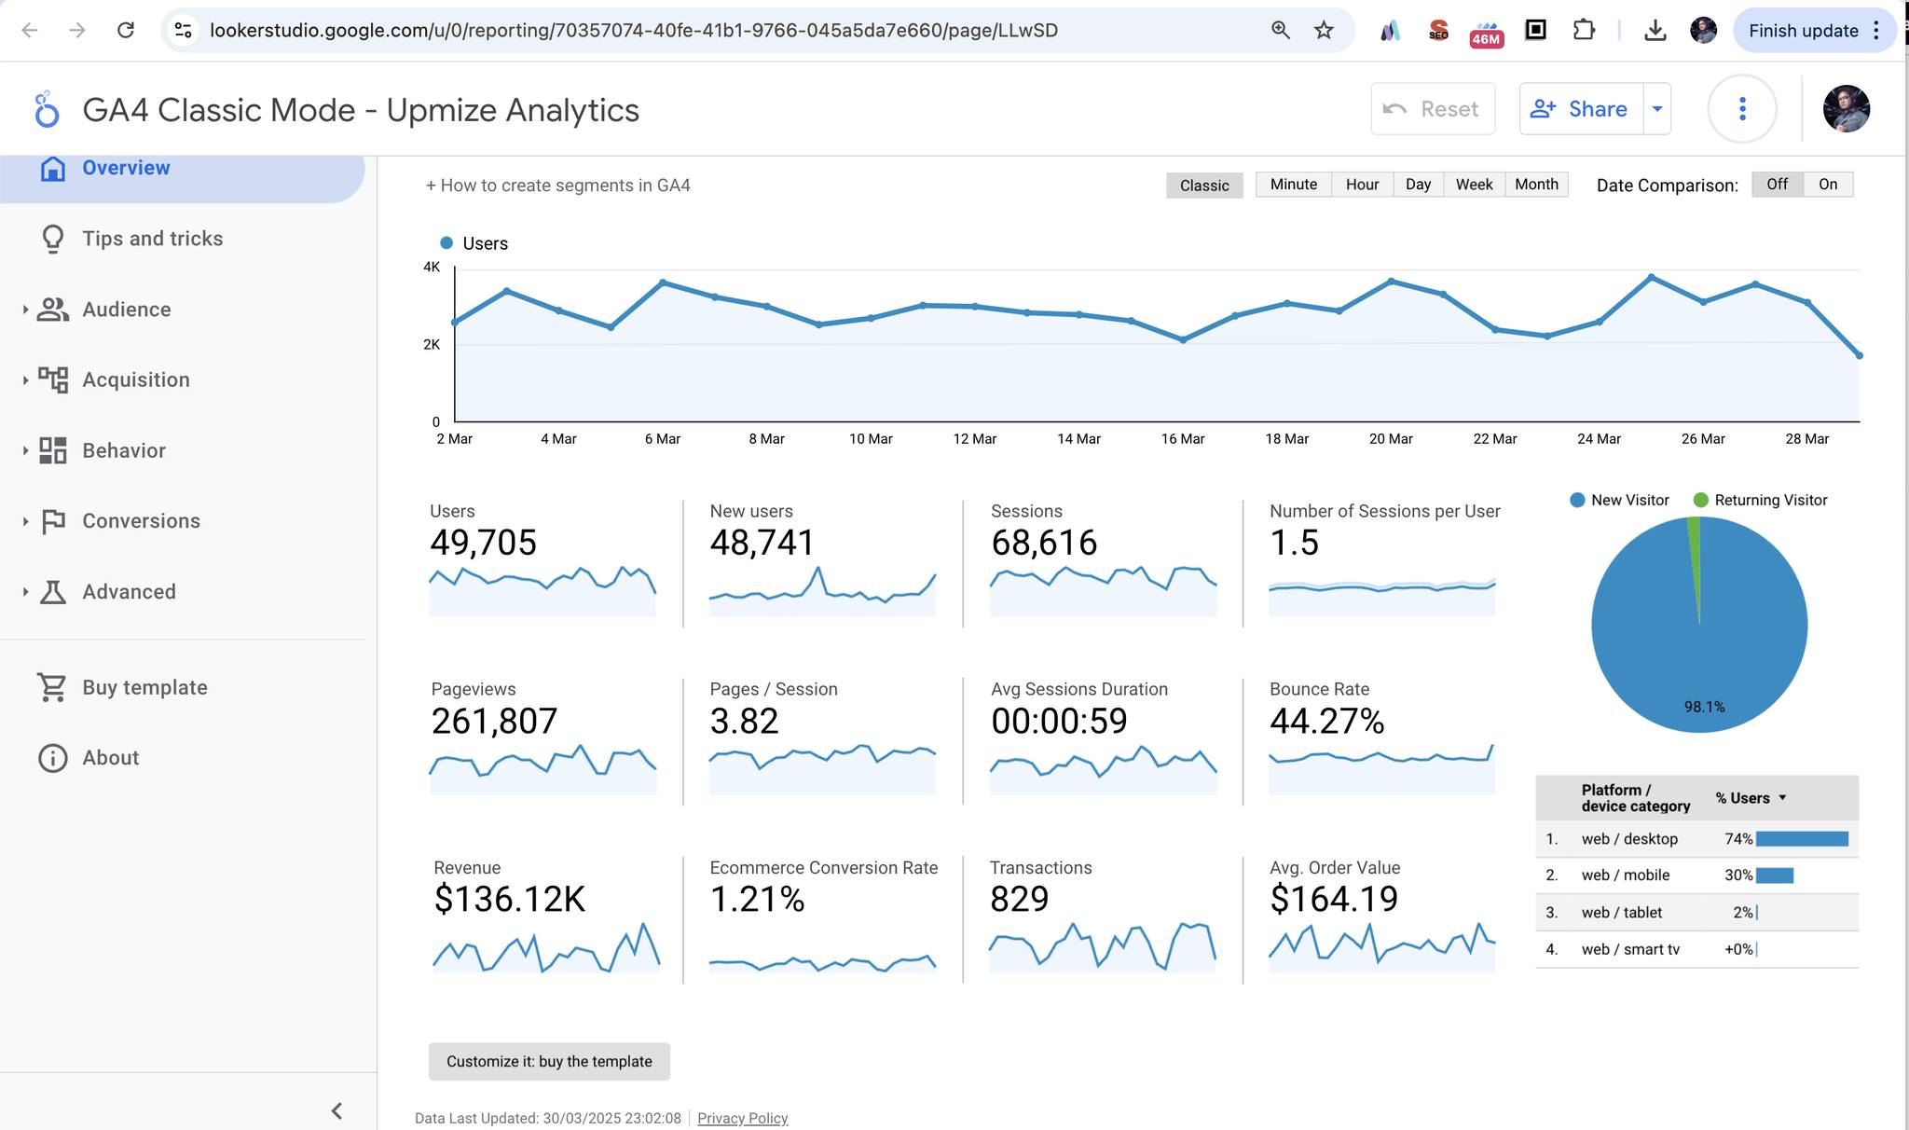
Task: Turn Date Comparison Off
Action: [1777, 185]
